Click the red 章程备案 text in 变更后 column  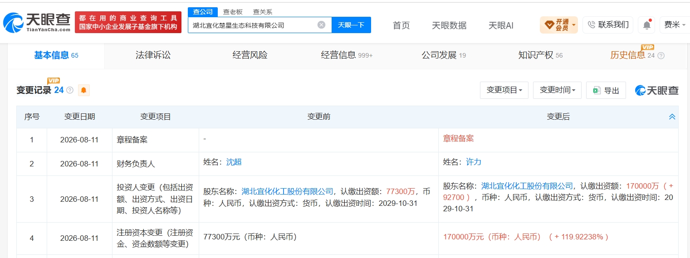pyautogui.click(x=458, y=139)
